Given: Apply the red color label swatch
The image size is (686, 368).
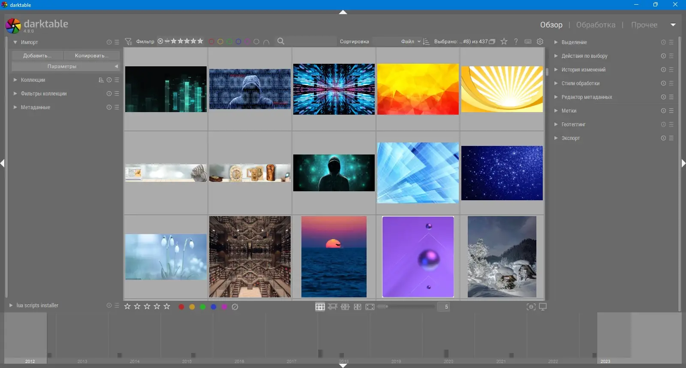Looking at the screenshot, I should [181, 307].
